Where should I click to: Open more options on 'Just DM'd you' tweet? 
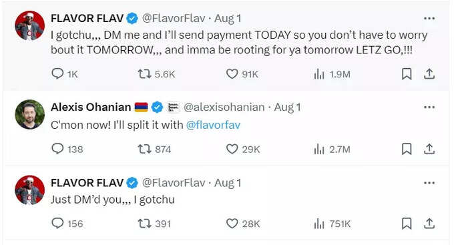tap(429, 183)
